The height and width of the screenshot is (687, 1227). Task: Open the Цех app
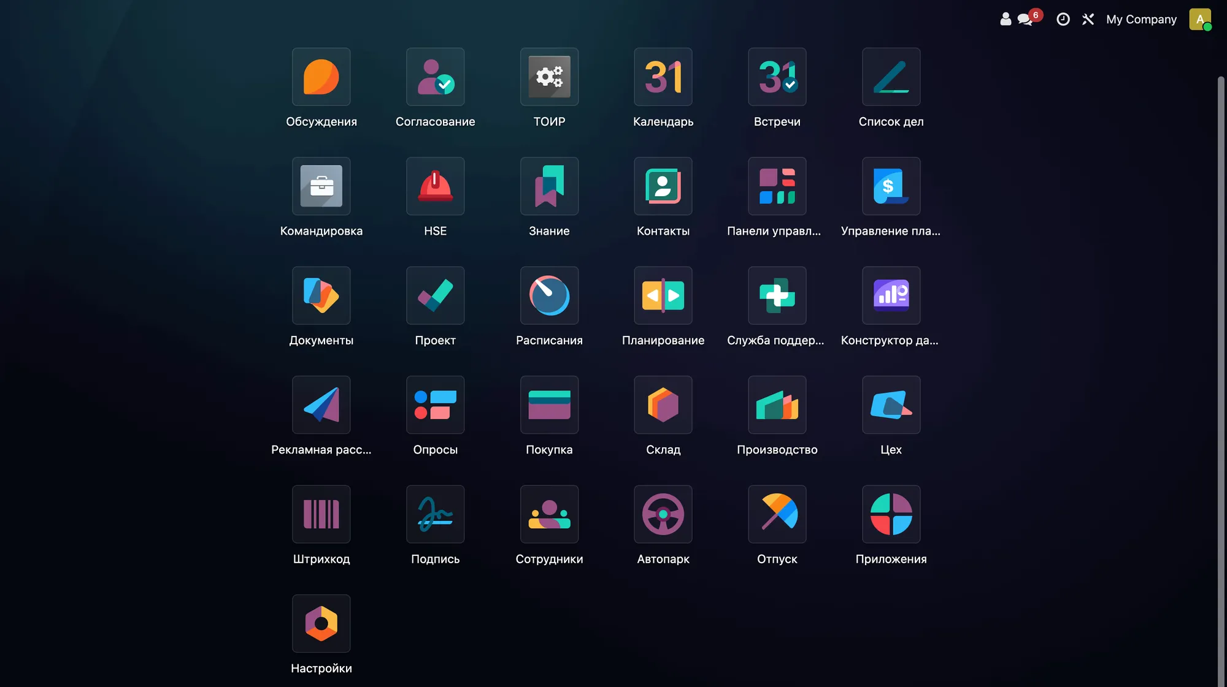pos(891,405)
